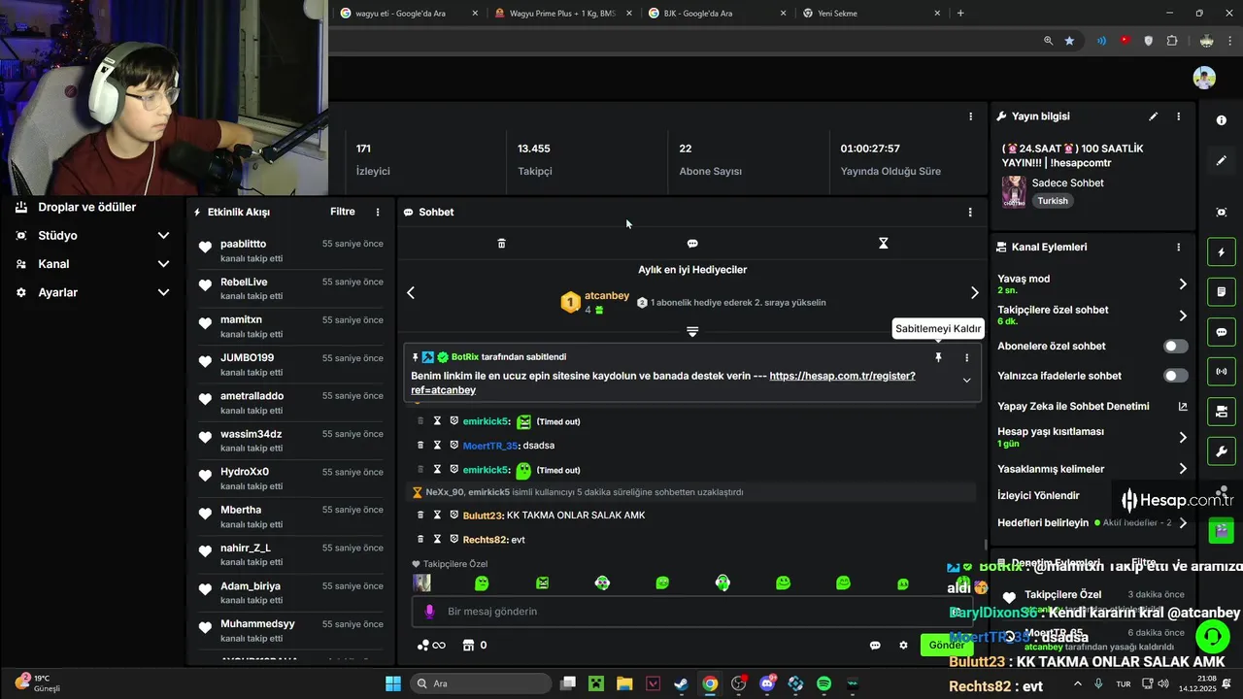Click atcanbey top gifter name
The image size is (1243, 699).
tap(607, 296)
